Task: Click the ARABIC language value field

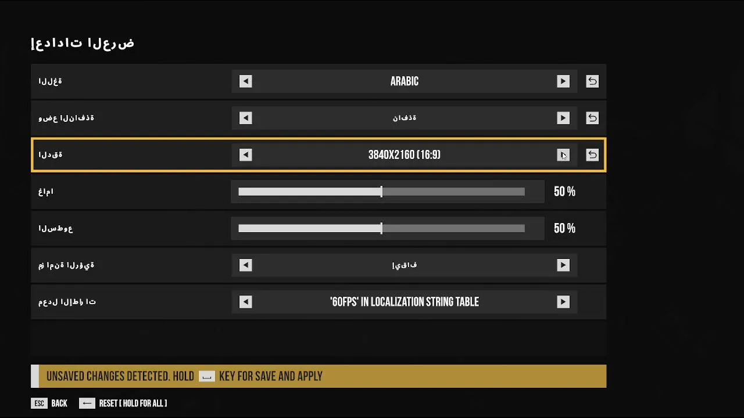Action: point(404,81)
